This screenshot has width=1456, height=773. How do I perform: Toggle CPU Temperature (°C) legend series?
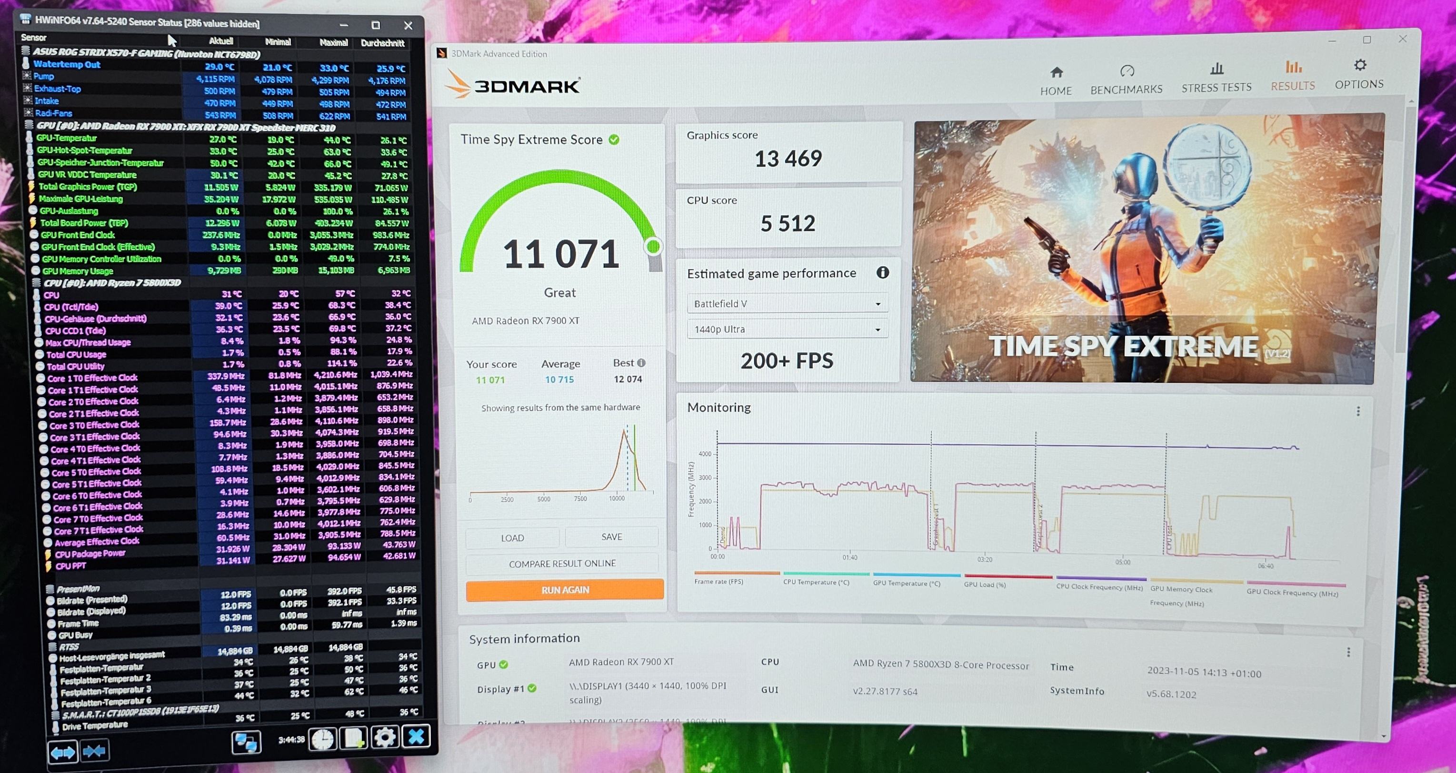(826, 579)
